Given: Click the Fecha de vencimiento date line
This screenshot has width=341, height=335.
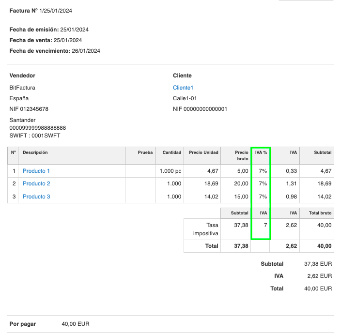Looking at the screenshot, I should tap(55, 51).
